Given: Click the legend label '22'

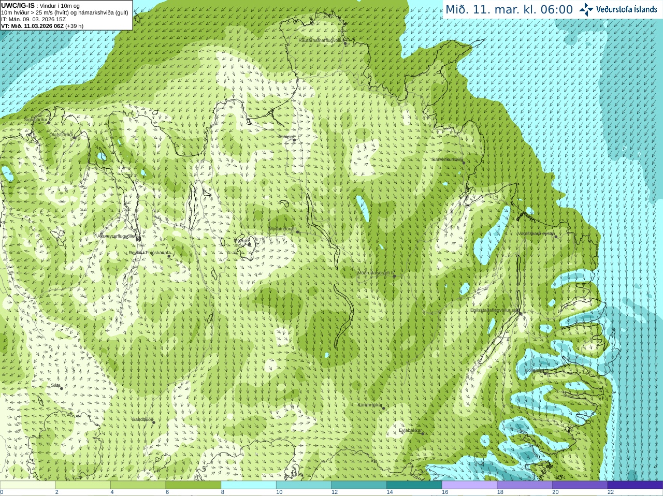Looking at the screenshot, I should click(611, 492).
